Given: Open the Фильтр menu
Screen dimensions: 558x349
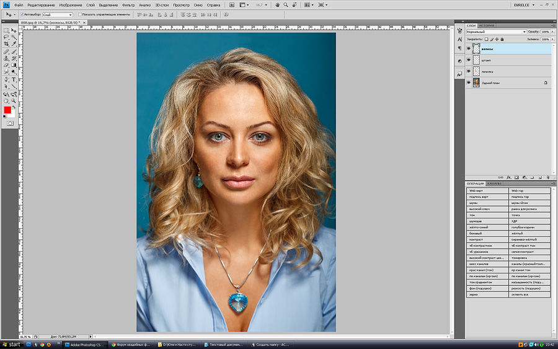Looking at the screenshot, I should point(128,4).
